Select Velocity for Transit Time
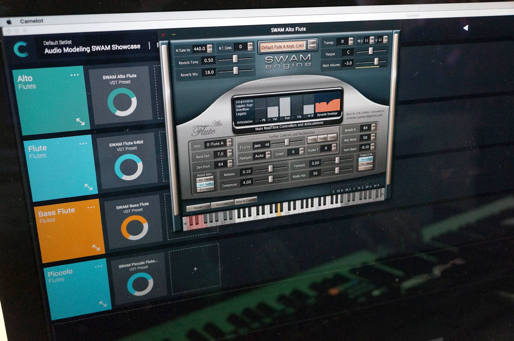The width and height of the screenshot is (514, 341). 366,159
